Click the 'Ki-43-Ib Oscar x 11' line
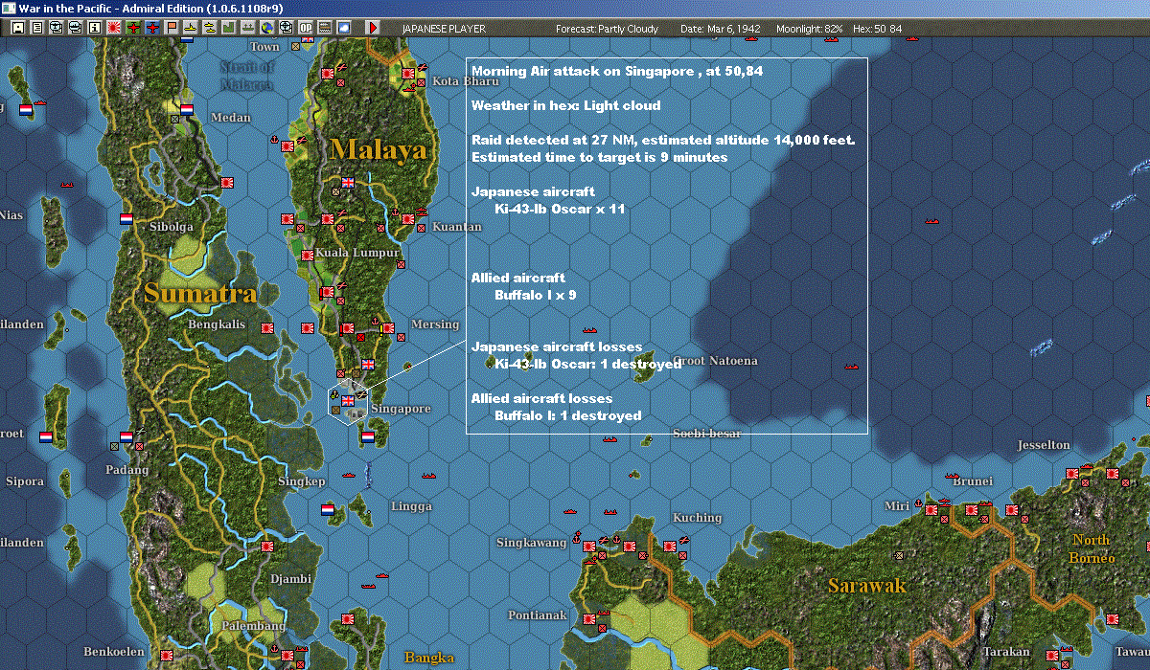This screenshot has height=670, width=1150. click(x=561, y=209)
